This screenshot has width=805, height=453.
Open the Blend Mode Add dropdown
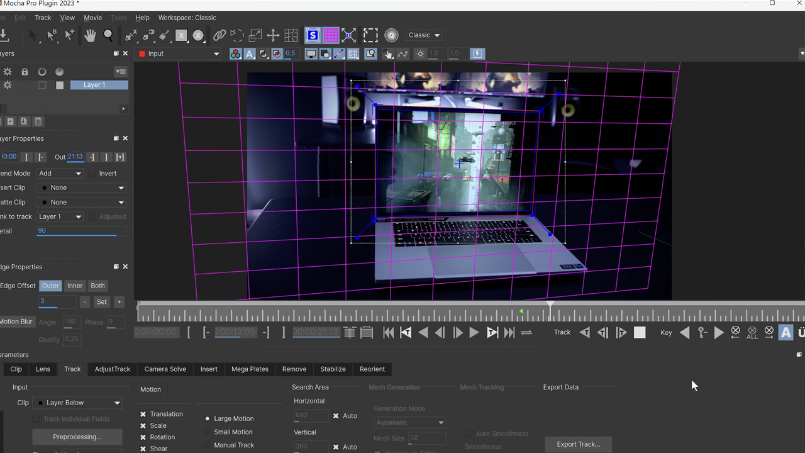click(60, 174)
